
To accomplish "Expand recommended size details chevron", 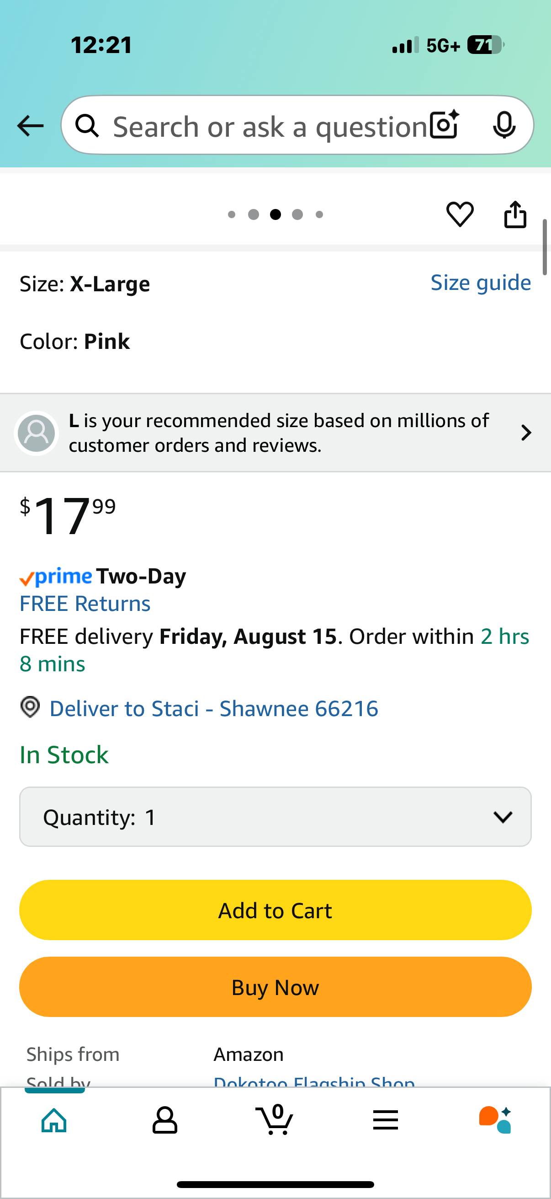I will [x=526, y=433].
